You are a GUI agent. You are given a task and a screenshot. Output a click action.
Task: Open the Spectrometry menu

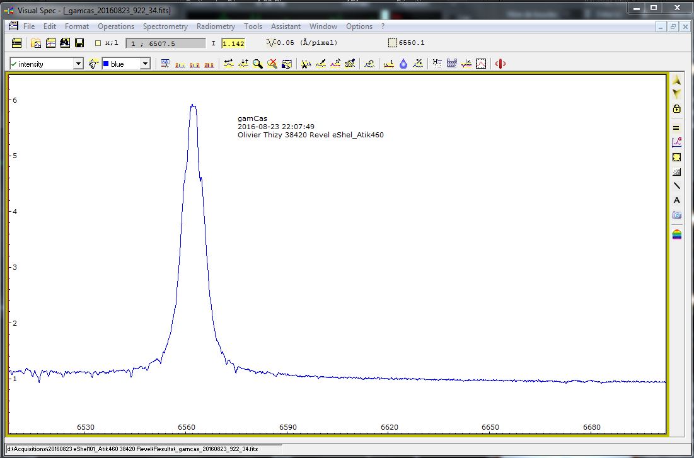(165, 26)
